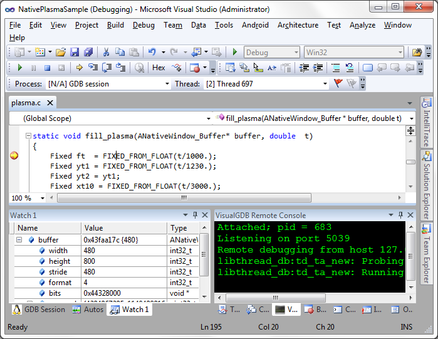
Task: Open the Global Scope dropdown
Action: click(x=111, y=118)
